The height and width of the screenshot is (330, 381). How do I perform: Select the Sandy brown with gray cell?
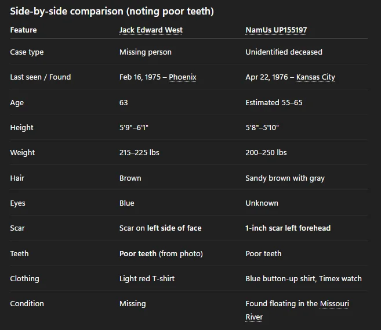pos(285,178)
